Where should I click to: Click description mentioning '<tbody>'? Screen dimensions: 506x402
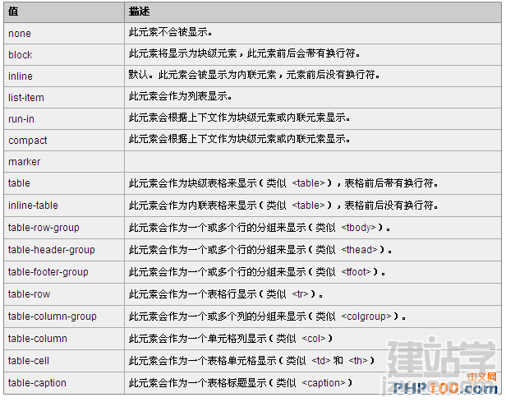pyautogui.click(x=260, y=228)
